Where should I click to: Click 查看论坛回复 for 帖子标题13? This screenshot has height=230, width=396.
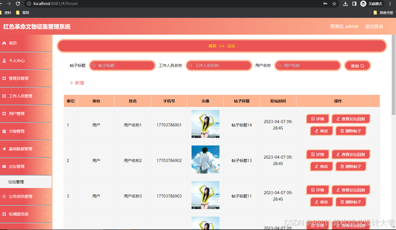point(351,154)
